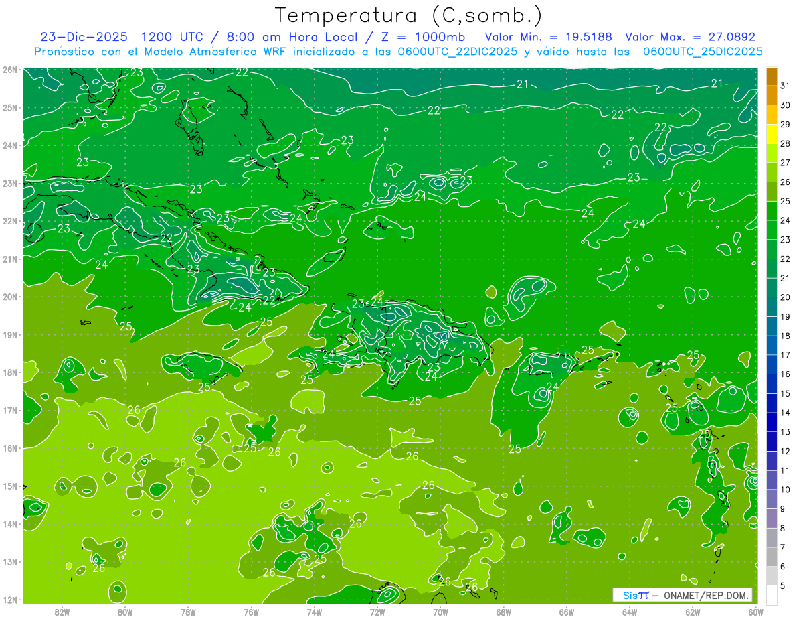
Task: Click the "Valor Max. = 27.0892" value
Action: coord(690,37)
